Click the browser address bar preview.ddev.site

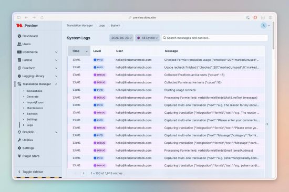coord(145,17)
